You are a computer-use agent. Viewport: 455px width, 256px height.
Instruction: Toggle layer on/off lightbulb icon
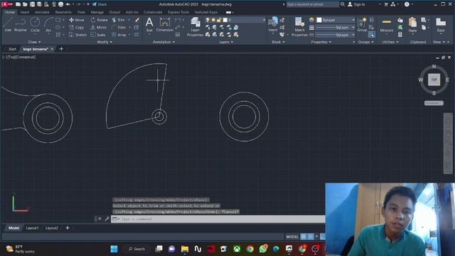(x=208, y=20)
